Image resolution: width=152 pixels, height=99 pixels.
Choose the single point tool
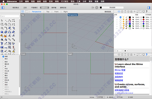click(6, 21)
